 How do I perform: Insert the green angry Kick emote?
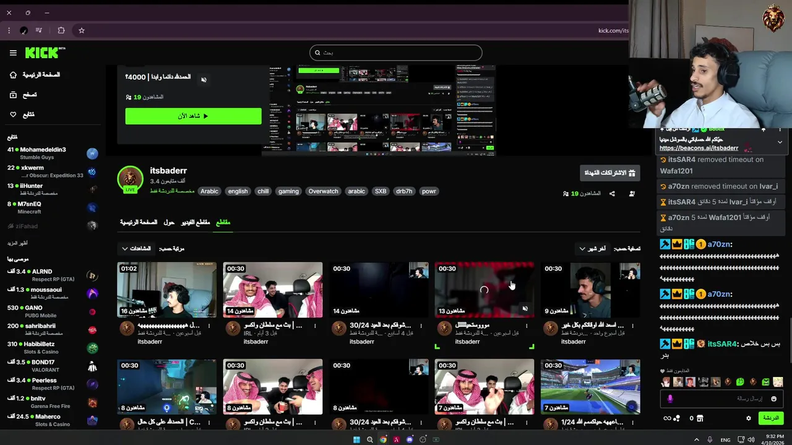pyautogui.click(x=765, y=382)
